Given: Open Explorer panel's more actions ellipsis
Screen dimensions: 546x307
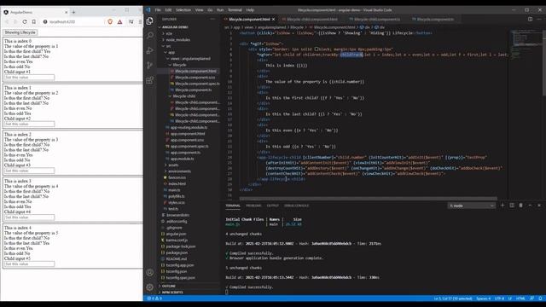Looking at the screenshot, I should [x=212, y=19].
